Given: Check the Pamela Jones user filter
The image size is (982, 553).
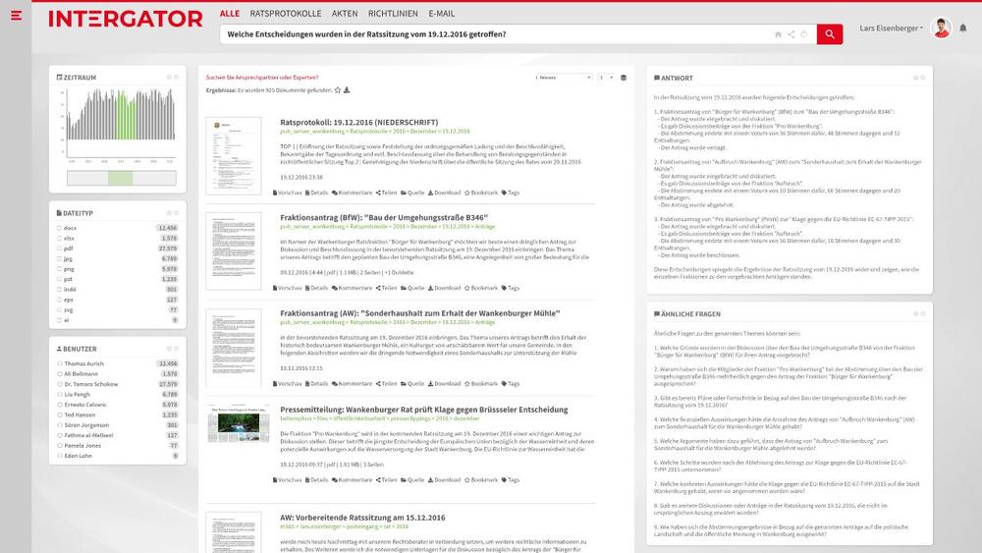Looking at the screenshot, I should pos(60,446).
